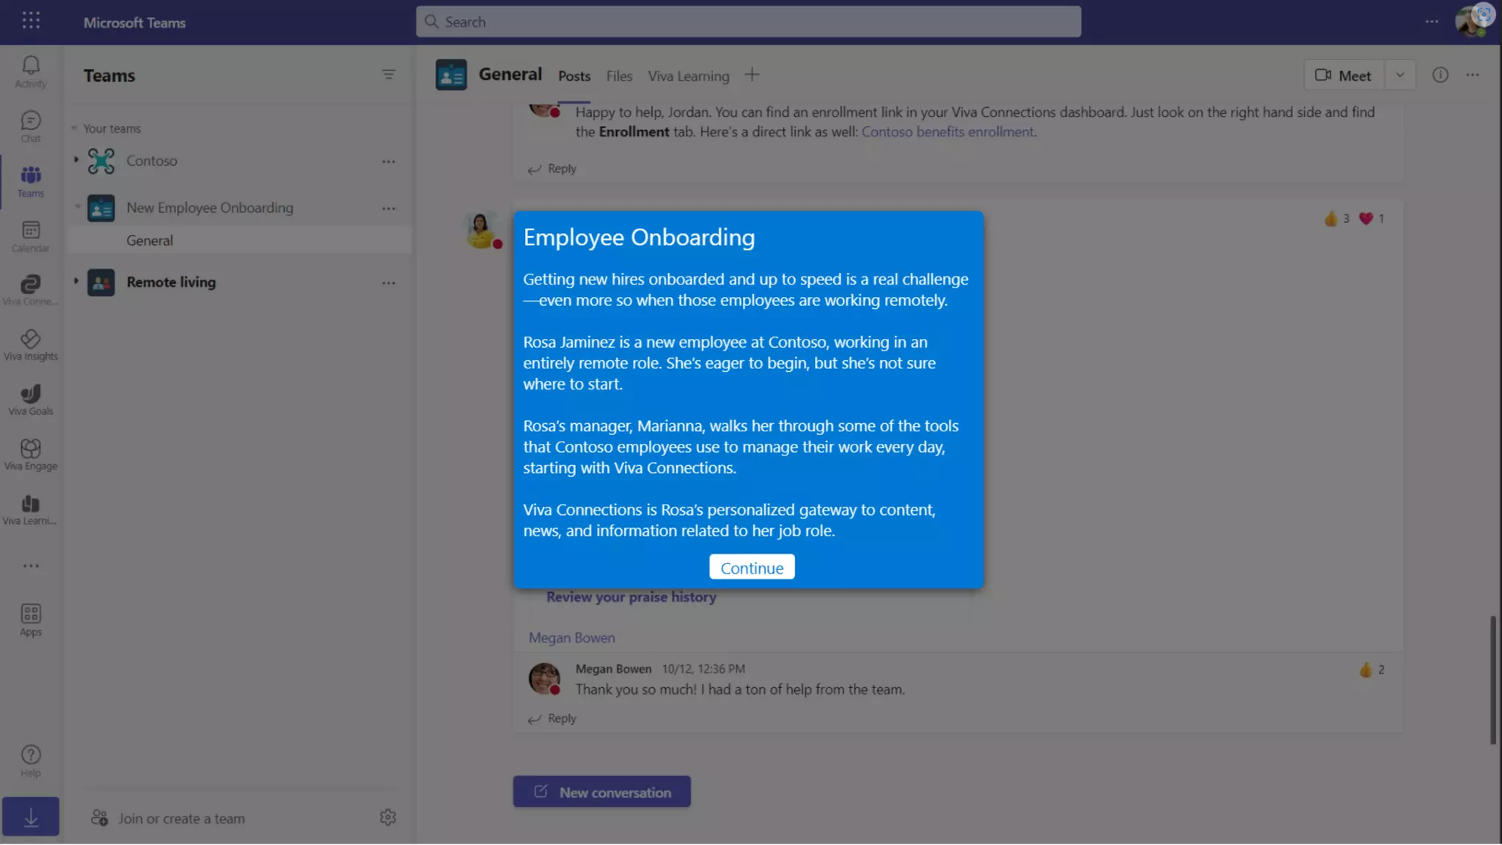Screen dimensions: 1502x845
Task: Click the posts vertical scrollbar
Action: (1492, 679)
